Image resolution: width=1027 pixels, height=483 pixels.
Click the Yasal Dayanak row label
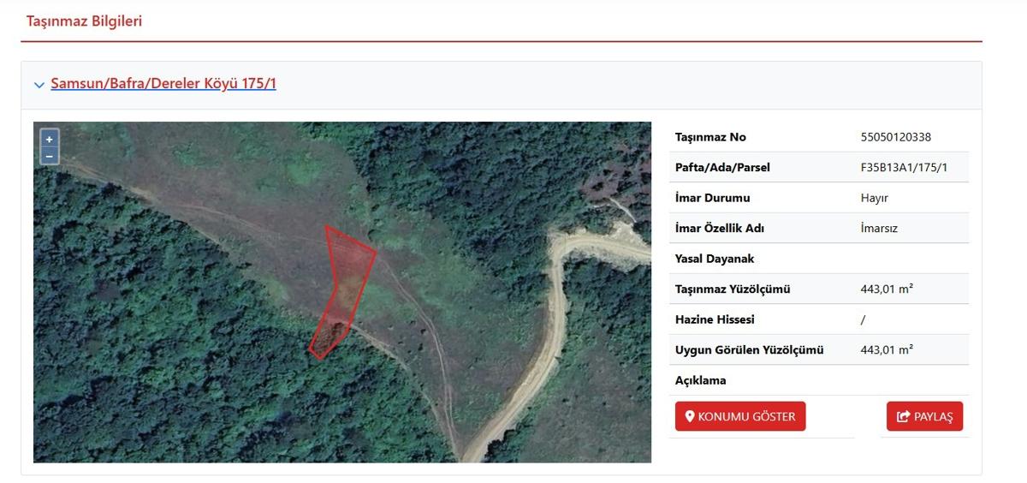[x=714, y=259]
